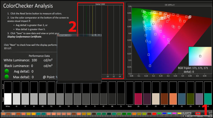Select the 100% Magenta swatch in the color strip
Image resolution: width=213 pixels, height=118 pixels.
tap(174, 114)
